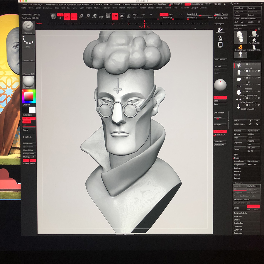Toggle Perspective (Persp) view button
The height and width of the screenshot is (264, 264).
pyautogui.click(x=108, y=16)
